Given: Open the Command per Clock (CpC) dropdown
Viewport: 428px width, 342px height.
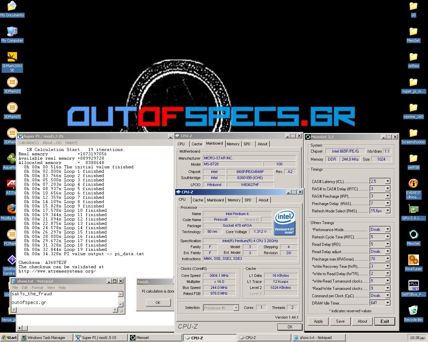Looking at the screenshot, I should [388, 296].
